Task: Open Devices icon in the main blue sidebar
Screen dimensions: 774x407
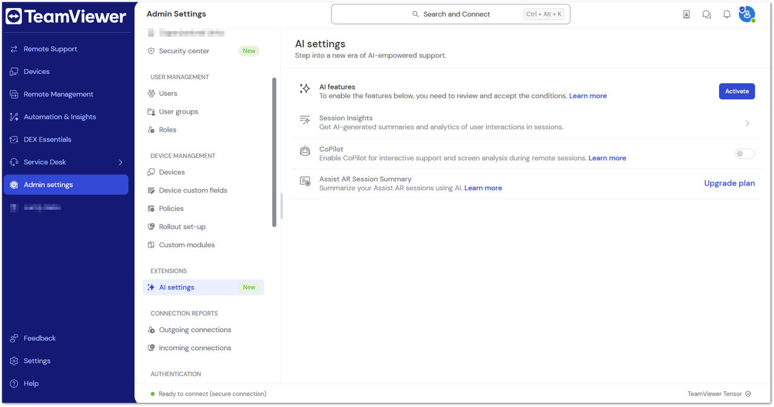Action: tap(14, 71)
